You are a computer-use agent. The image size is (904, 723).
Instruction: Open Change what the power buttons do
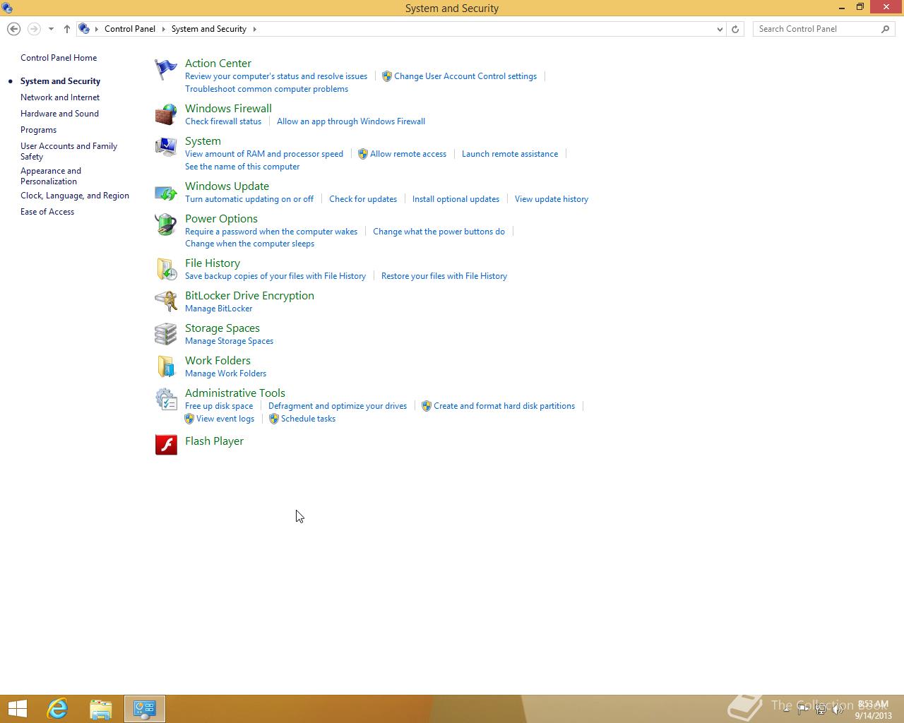pos(439,232)
